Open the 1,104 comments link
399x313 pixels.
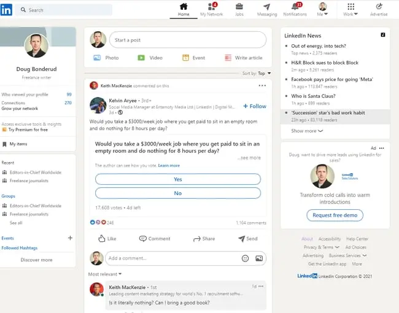click(x=251, y=223)
